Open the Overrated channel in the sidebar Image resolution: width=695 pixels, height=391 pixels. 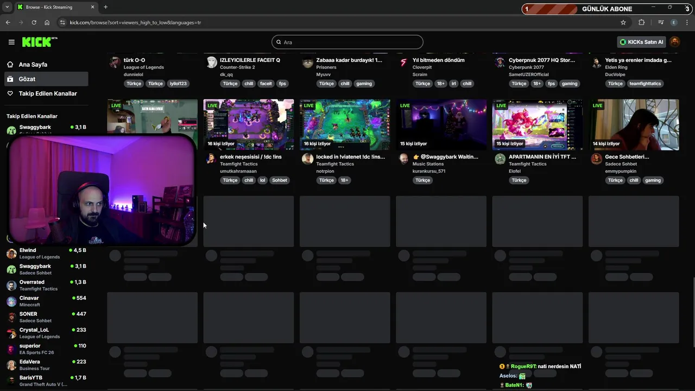[x=46, y=285]
